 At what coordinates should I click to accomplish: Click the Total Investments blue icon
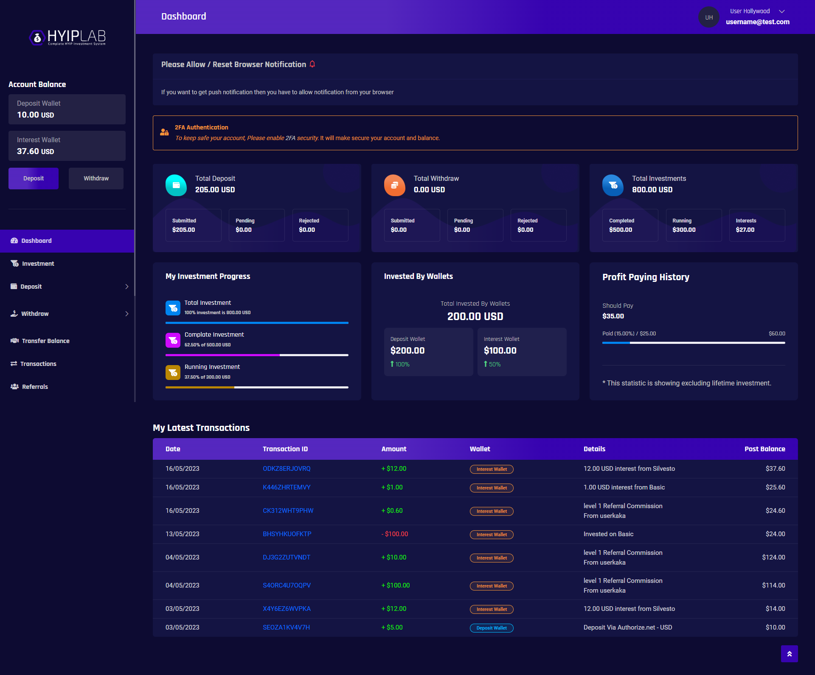pos(613,185)
